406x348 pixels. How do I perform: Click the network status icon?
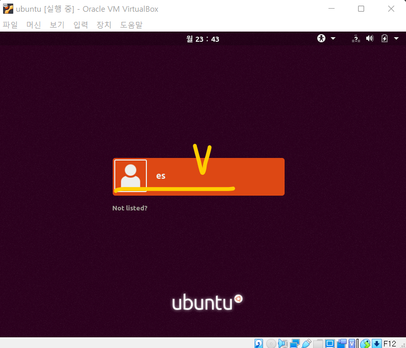[x=356, y=39]
